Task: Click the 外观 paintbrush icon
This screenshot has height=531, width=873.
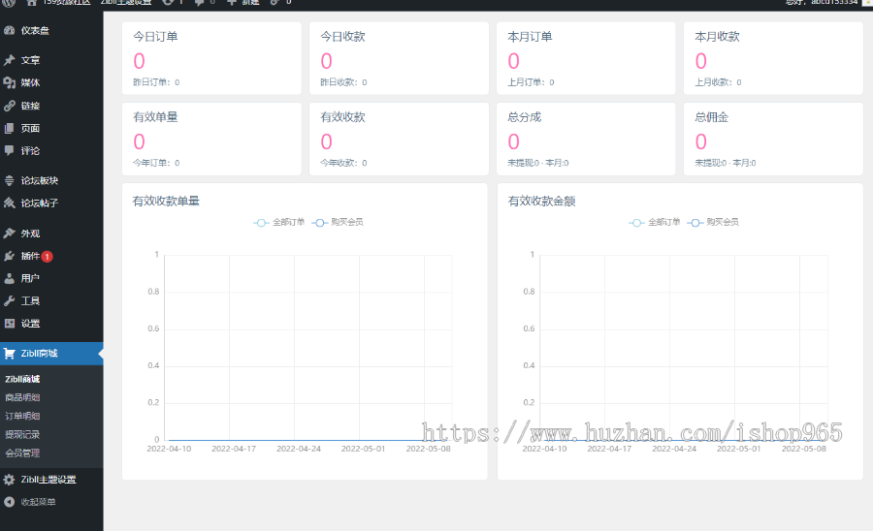Action: pyautogui.click(x=9, y=234)
